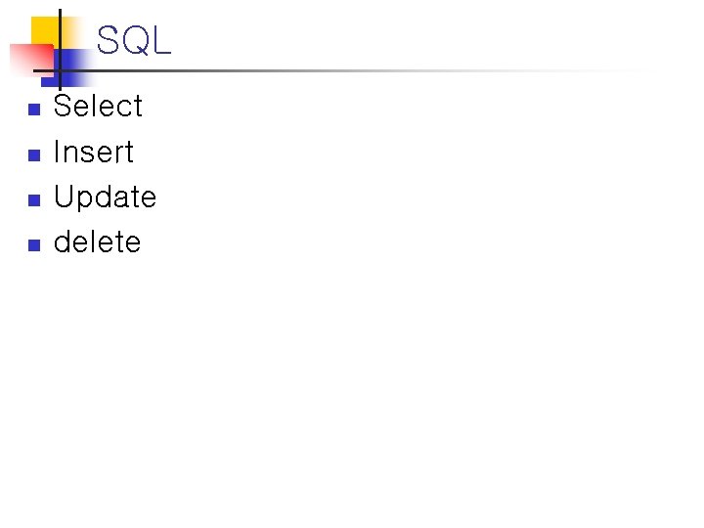Click the Insert bullet text
Image resolution: width=704 pixels, height=528 pixels.
pos(93,153)
